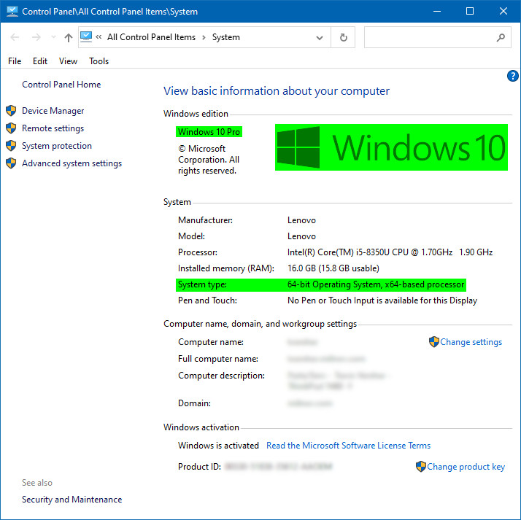Image resolution: width=521 pixels, height=520 pixels.
Task: Click the Windows 10 logo image
Action: [x=391, y=147]
